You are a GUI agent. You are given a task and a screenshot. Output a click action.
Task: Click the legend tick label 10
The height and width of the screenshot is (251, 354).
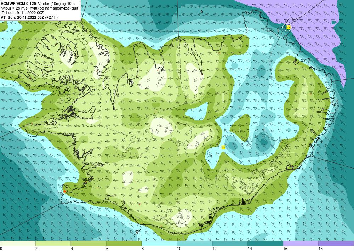pyautogui.click(x=179, y=249)
